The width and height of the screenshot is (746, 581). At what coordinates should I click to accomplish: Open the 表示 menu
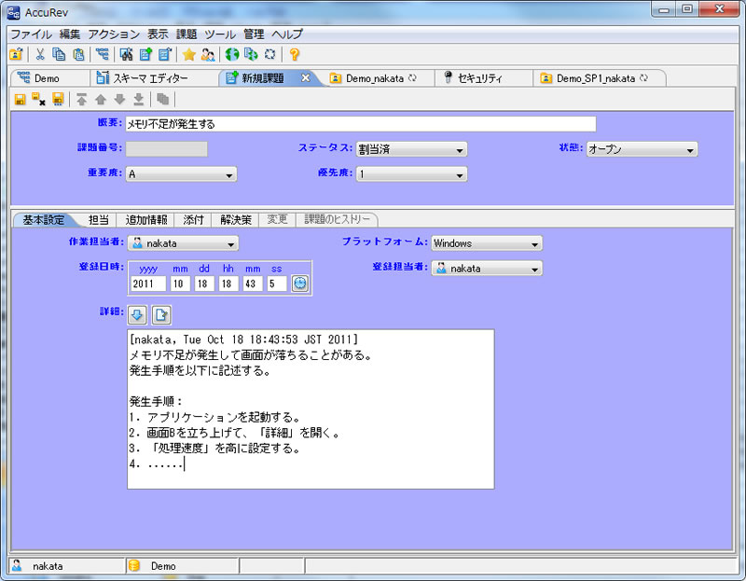(x=158, y=35)
